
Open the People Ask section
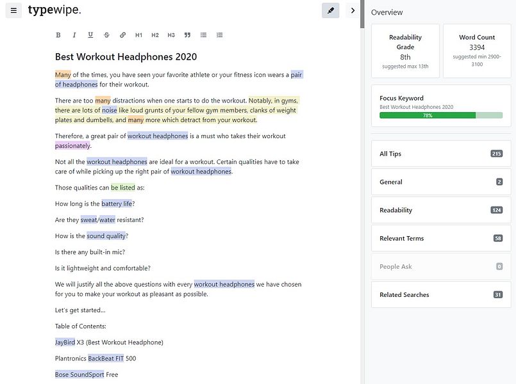click(441, 267)
